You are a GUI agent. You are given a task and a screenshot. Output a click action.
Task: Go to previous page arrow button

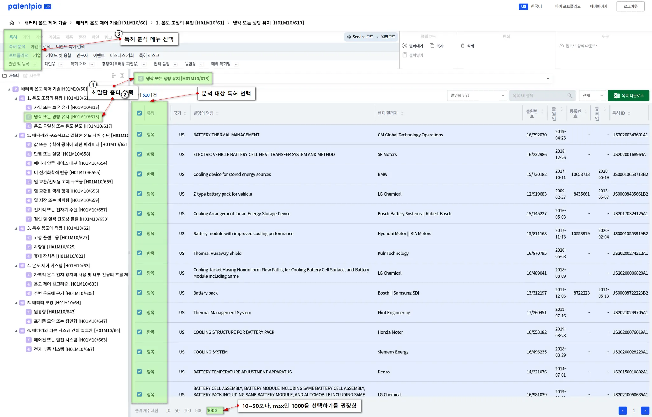point(622,410)
